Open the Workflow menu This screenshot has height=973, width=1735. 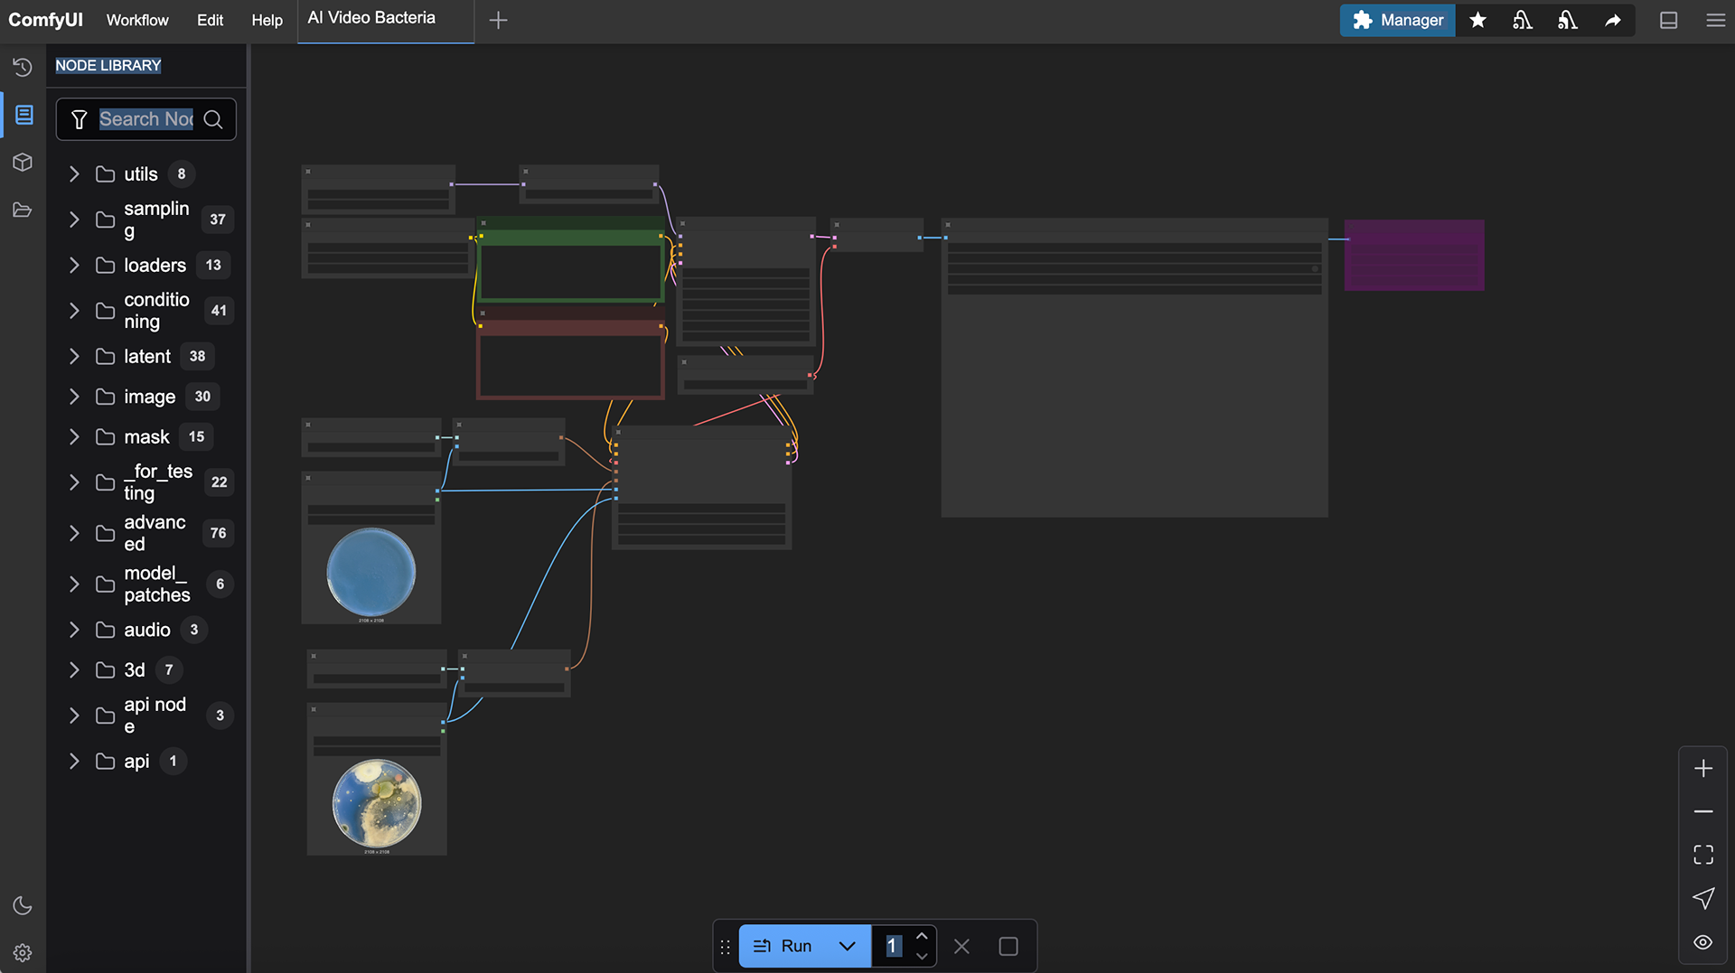137,20
